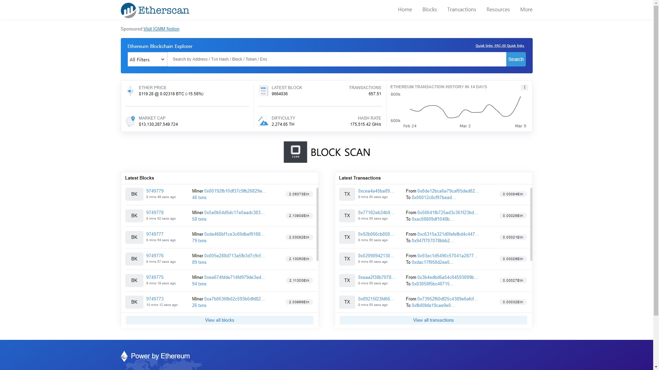Image resolution: width=659 pixels, height=370 pixels.
Task: Click the Latest Block server icon
Action: pyautogui.click(x=263, y=91)
